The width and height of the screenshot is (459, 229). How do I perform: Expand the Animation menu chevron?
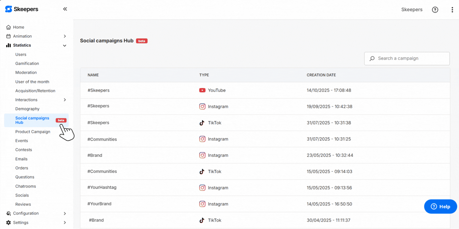click(65, 36)
